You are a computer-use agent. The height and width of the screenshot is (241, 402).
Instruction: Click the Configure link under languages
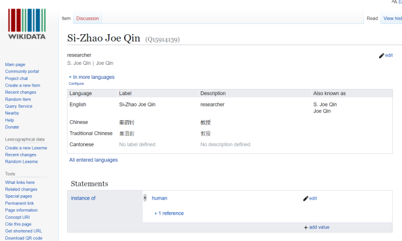[76, 84]
